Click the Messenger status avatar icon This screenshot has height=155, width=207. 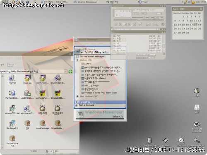pos(78,51)
